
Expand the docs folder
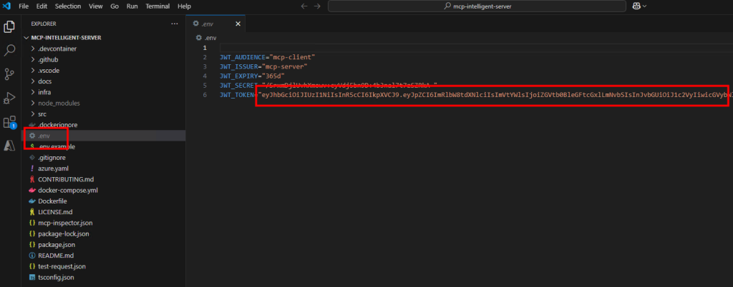[x=33, y=81]
